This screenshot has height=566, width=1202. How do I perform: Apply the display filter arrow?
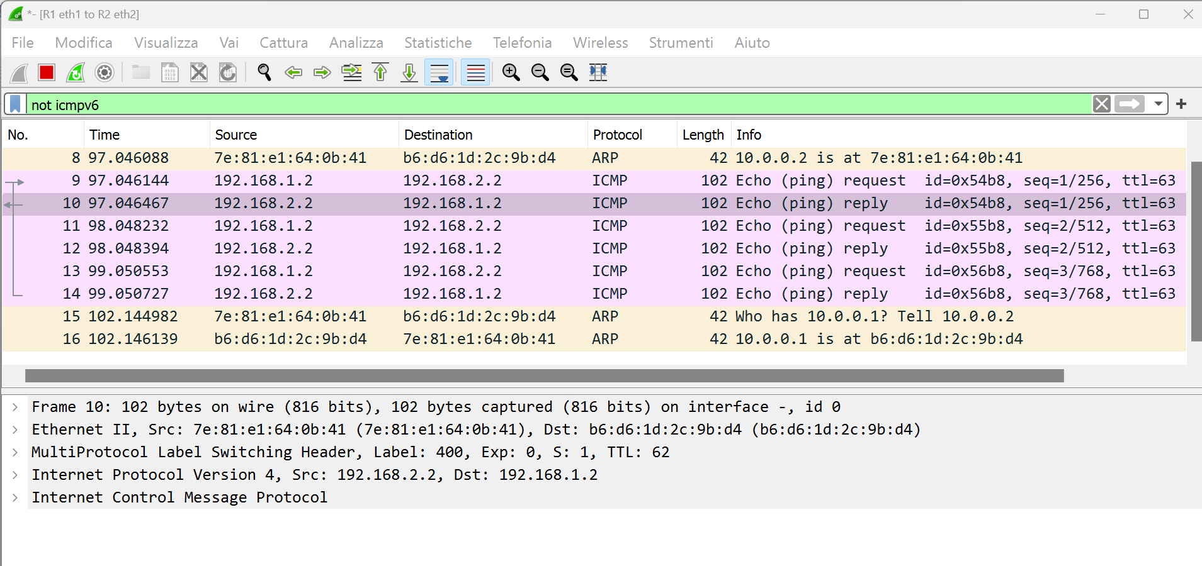(1130, 104)
